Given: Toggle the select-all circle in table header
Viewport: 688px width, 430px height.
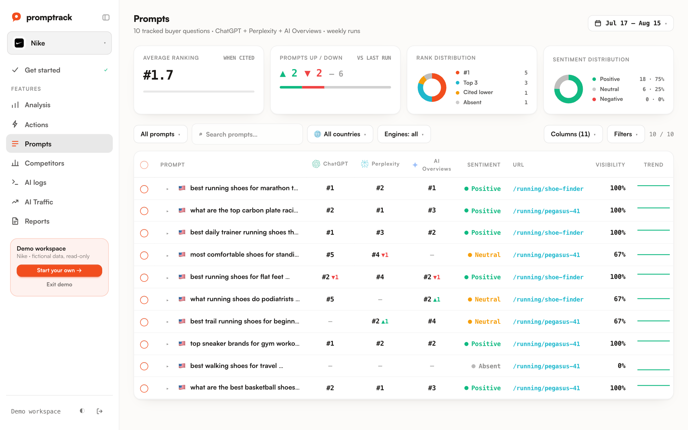Looking at the screenshot, I should click(144, 165).
